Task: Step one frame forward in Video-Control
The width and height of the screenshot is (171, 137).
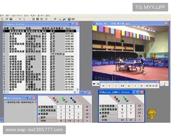Action: click(135, 85)
